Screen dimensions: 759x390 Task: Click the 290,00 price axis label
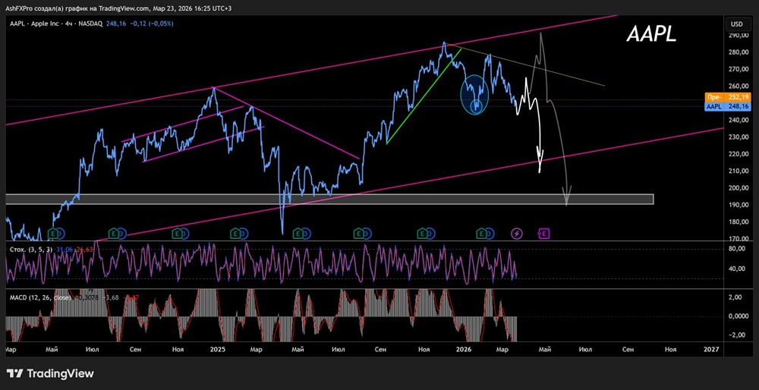[x=737, y=36]
